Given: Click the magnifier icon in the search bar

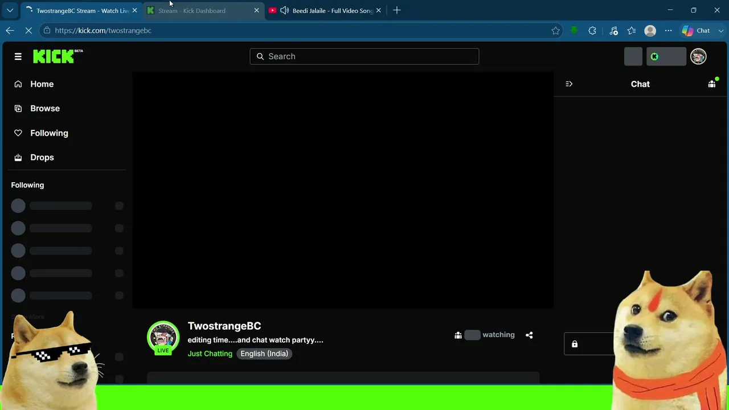Looking at the screenshot, I should tap(260, 56).
